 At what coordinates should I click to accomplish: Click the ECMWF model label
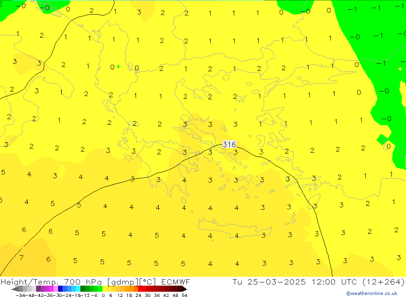click(x=175, y=282)
